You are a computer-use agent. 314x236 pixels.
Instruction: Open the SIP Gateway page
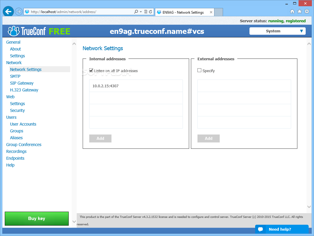(22, 83)
